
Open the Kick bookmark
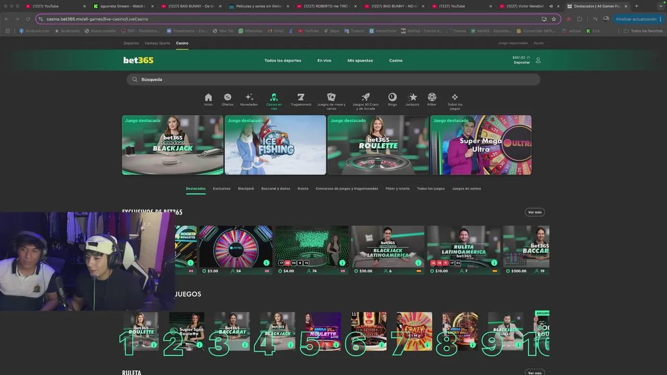click(x=593, y=31)
